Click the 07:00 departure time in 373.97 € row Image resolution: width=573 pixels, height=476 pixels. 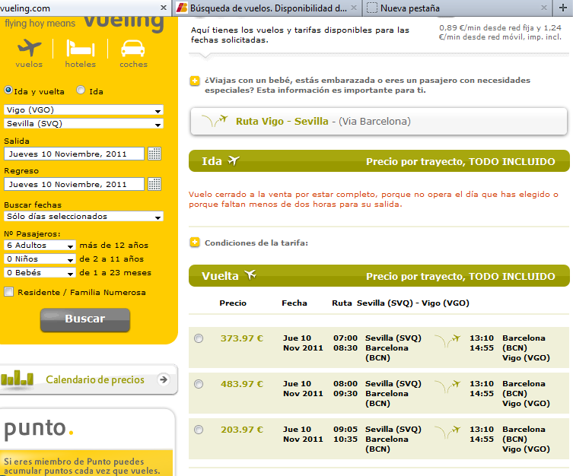345,338
